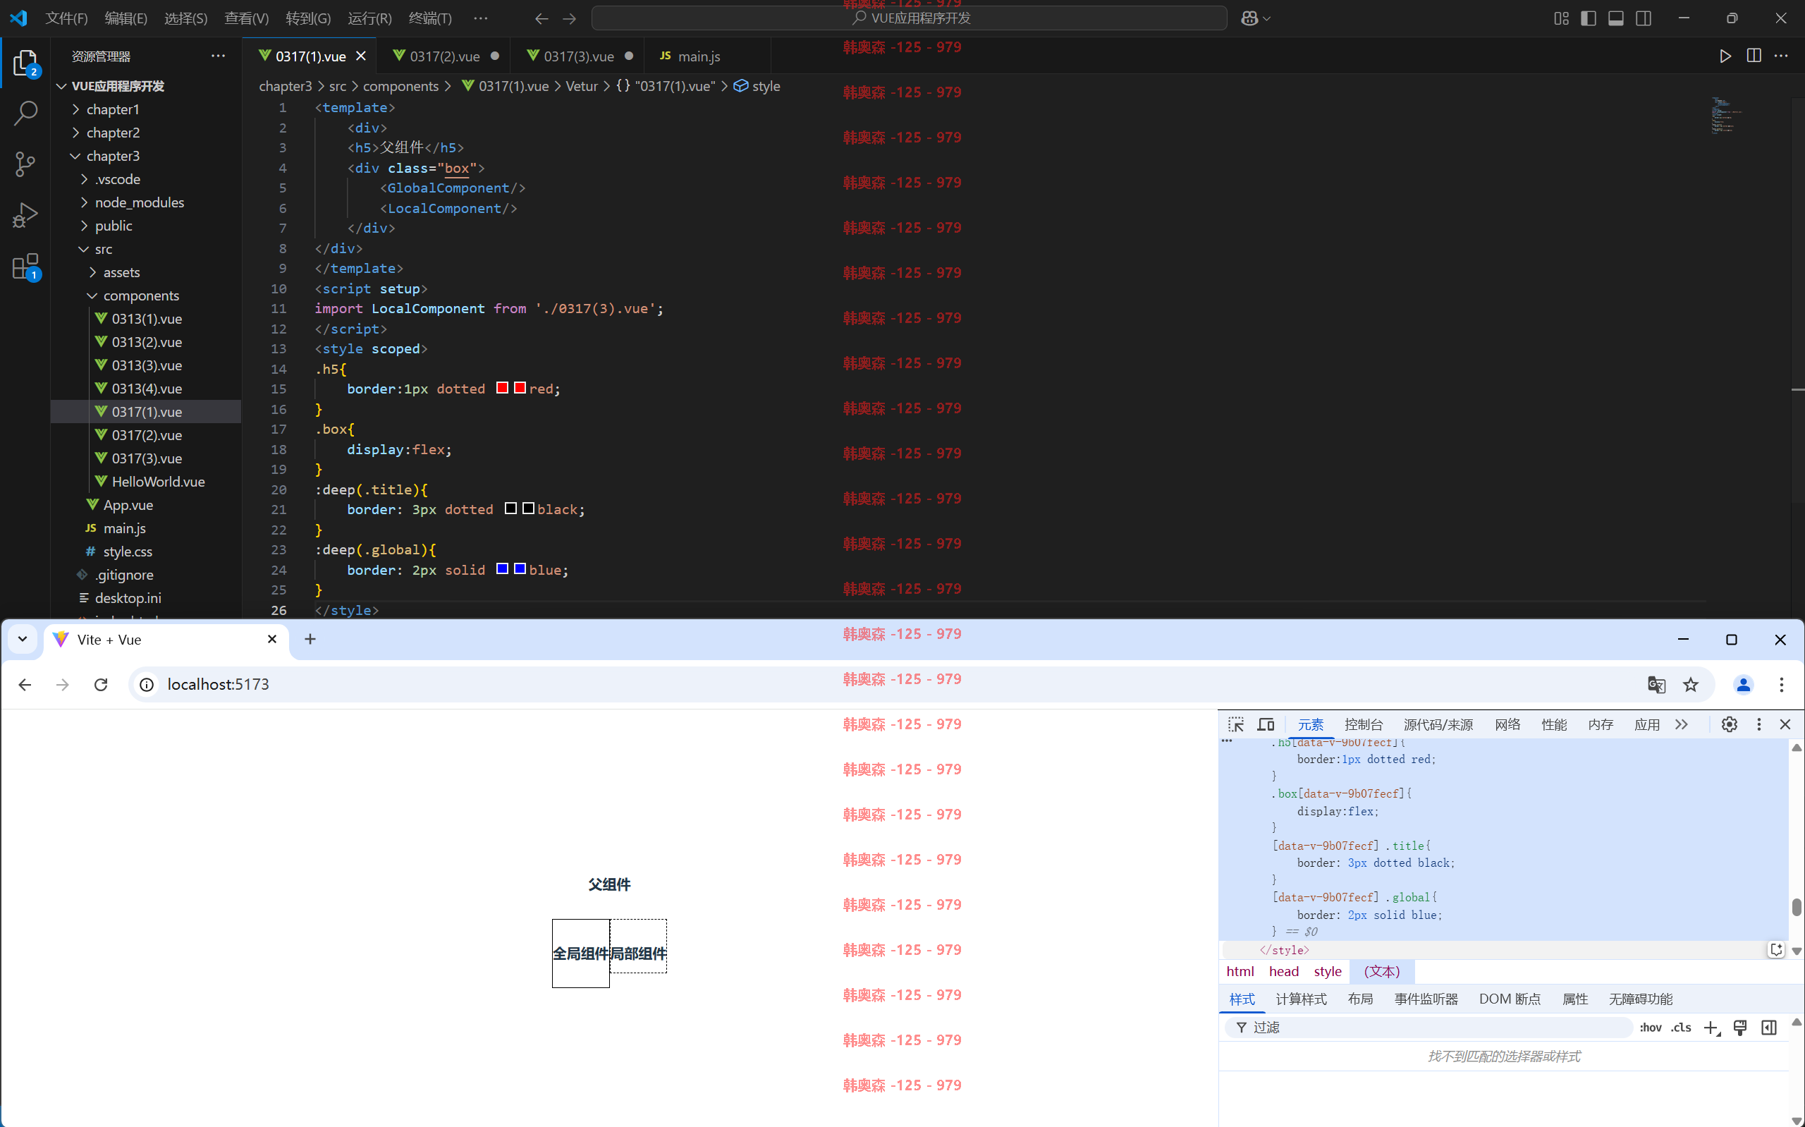The height and width of the screenshot is (1127, 1805).
Task: Toggle .cls element classes panel
Action: [x=1681, y=1028]
